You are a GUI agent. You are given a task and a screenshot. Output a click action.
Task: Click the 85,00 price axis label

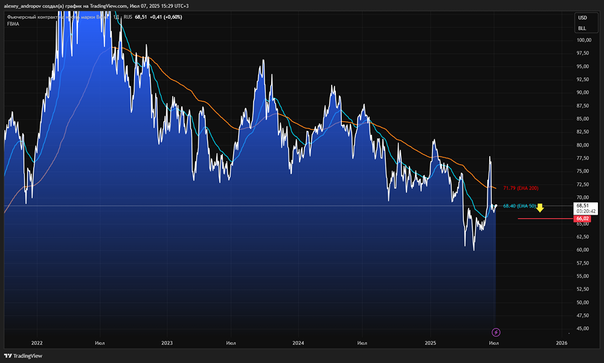(583, 119)
